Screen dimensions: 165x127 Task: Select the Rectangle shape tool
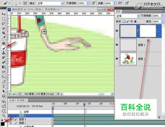click(4, 96)
